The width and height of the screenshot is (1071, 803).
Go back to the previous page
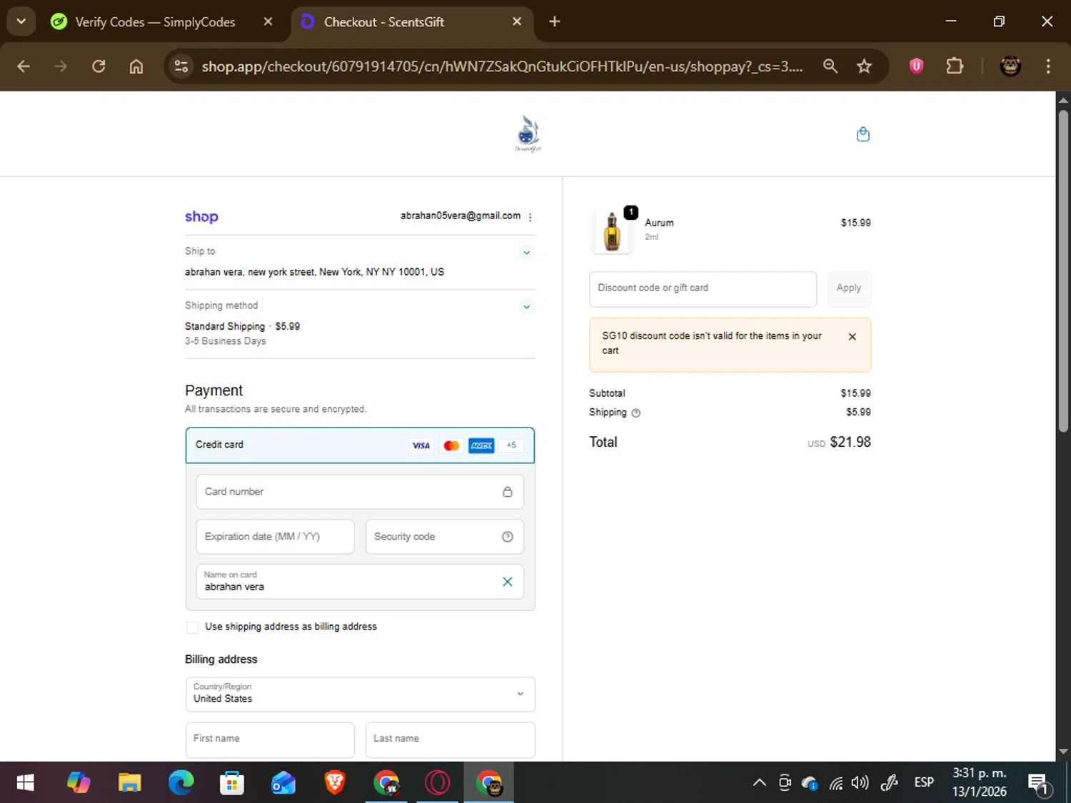[x=24, y=66]
